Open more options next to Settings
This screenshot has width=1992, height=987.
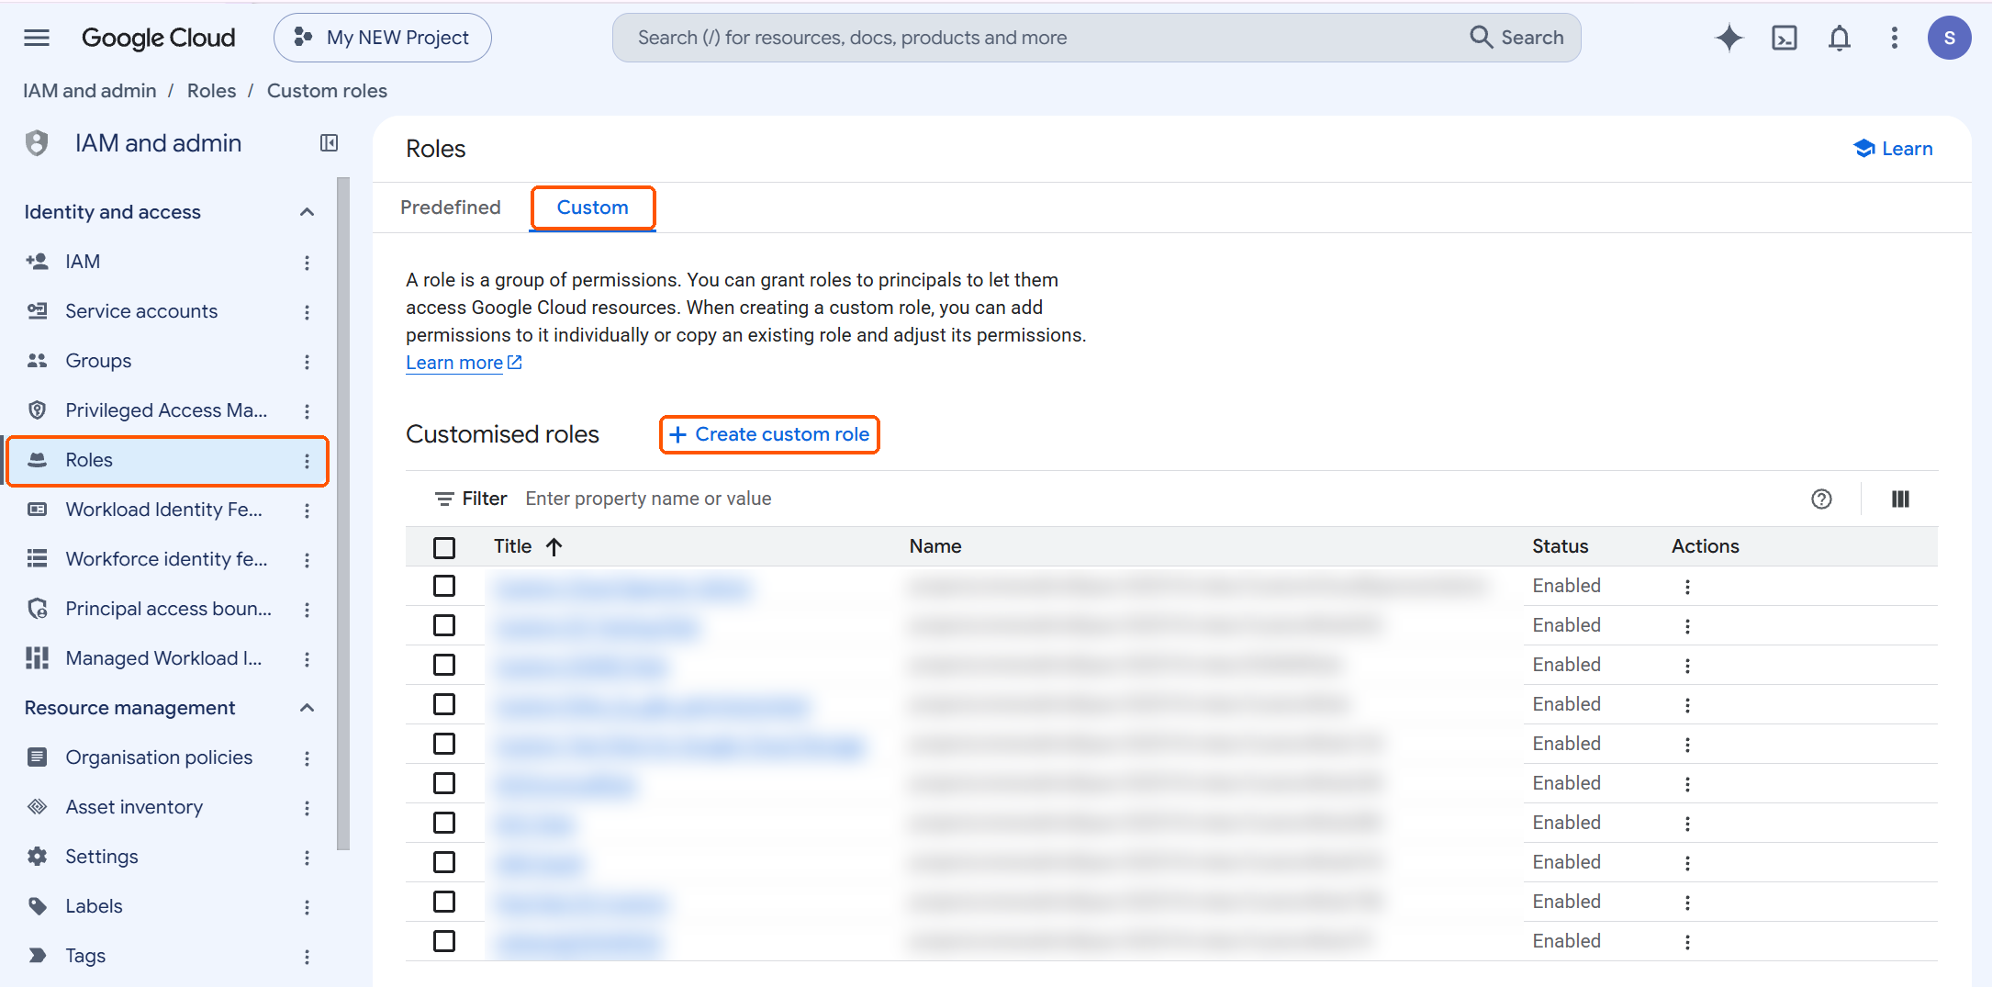coord(307,858)
